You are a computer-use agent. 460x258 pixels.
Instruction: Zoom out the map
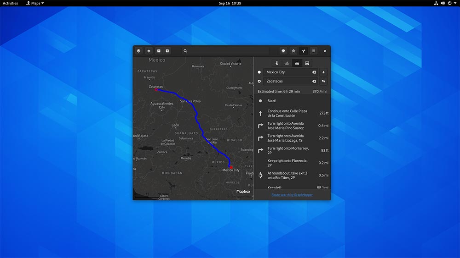[159, 51]
